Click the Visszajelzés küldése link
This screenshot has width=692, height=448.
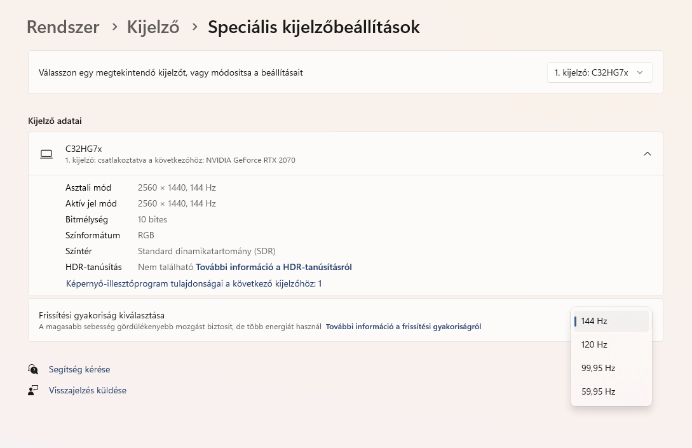click(88, 390)
